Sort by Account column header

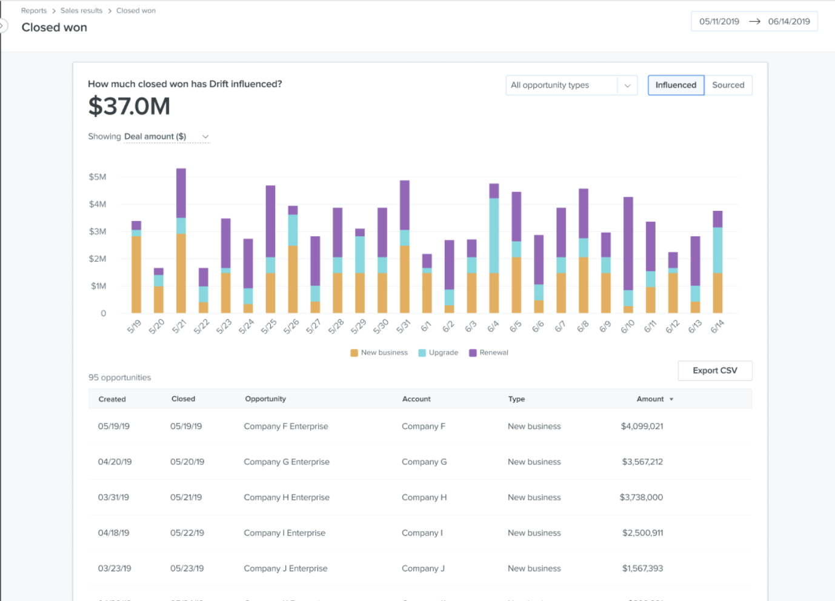point(416,399)
